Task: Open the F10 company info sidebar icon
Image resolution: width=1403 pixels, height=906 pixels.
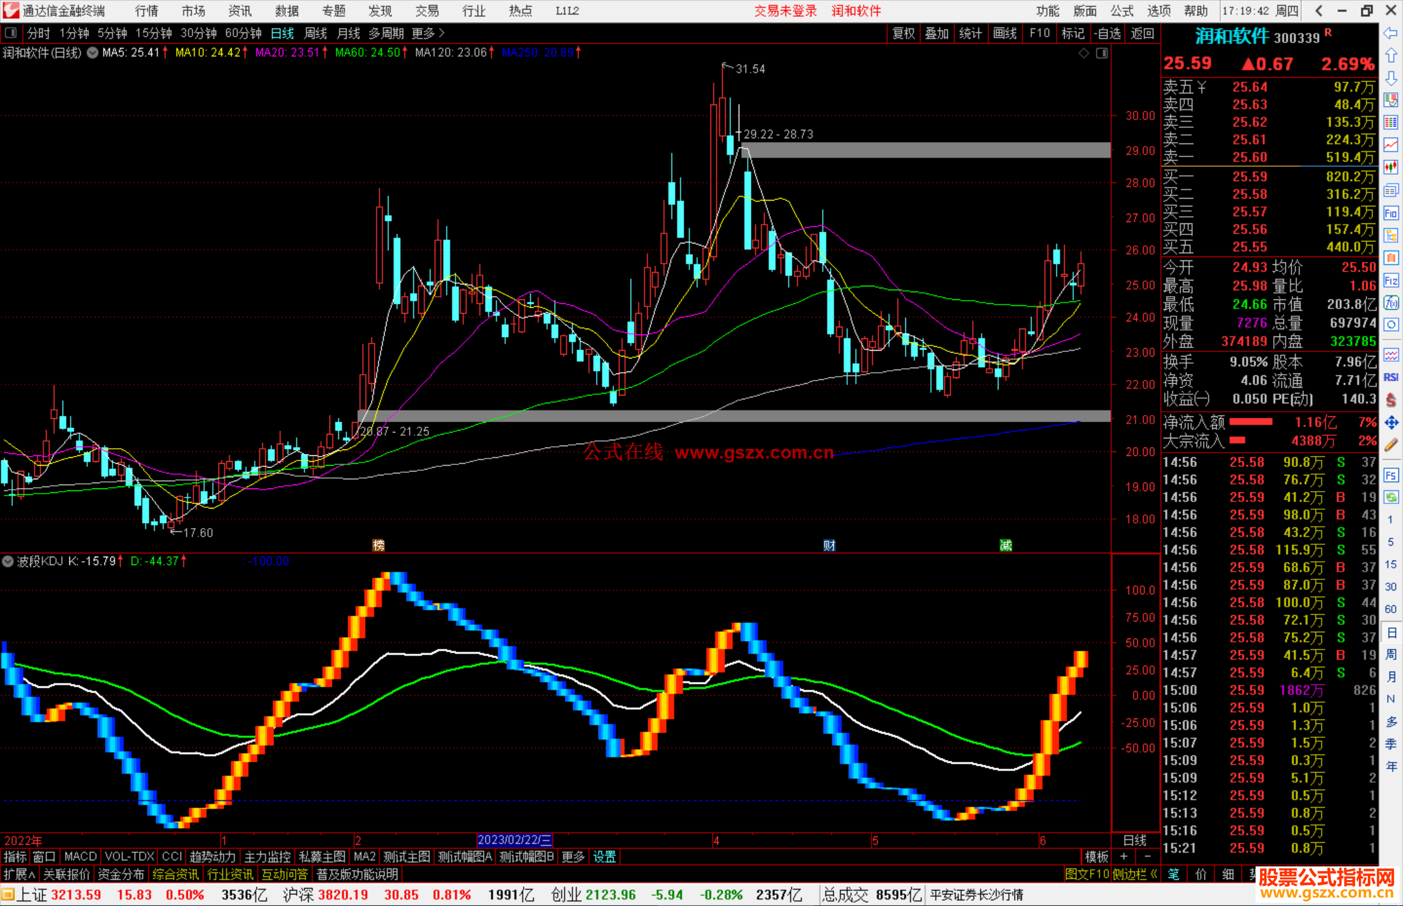Action: coord(1391,214)
